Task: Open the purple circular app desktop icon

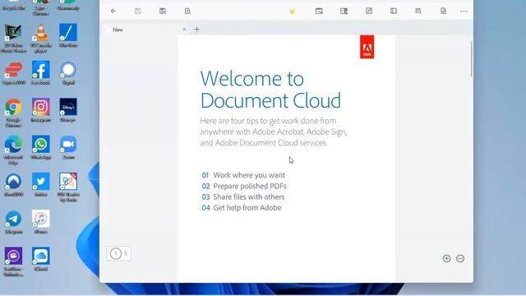Action: (x=13, y=261)
